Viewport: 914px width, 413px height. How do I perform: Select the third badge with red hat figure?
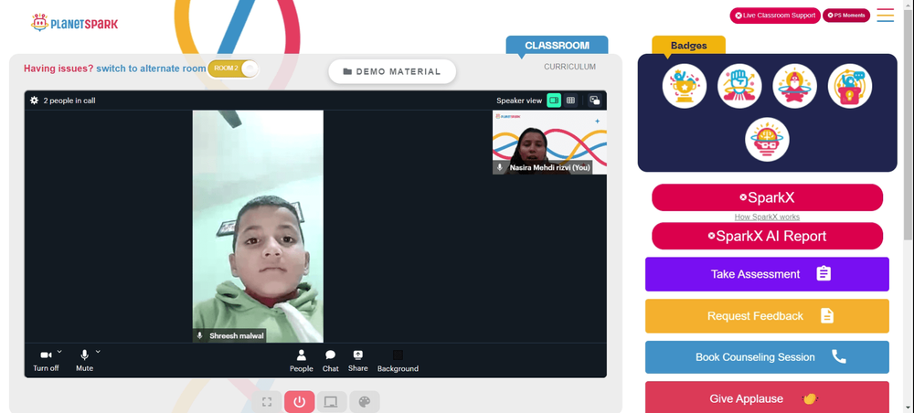pos(794,86)
